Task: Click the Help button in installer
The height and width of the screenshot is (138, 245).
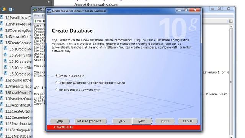Action: coord(60,121)
